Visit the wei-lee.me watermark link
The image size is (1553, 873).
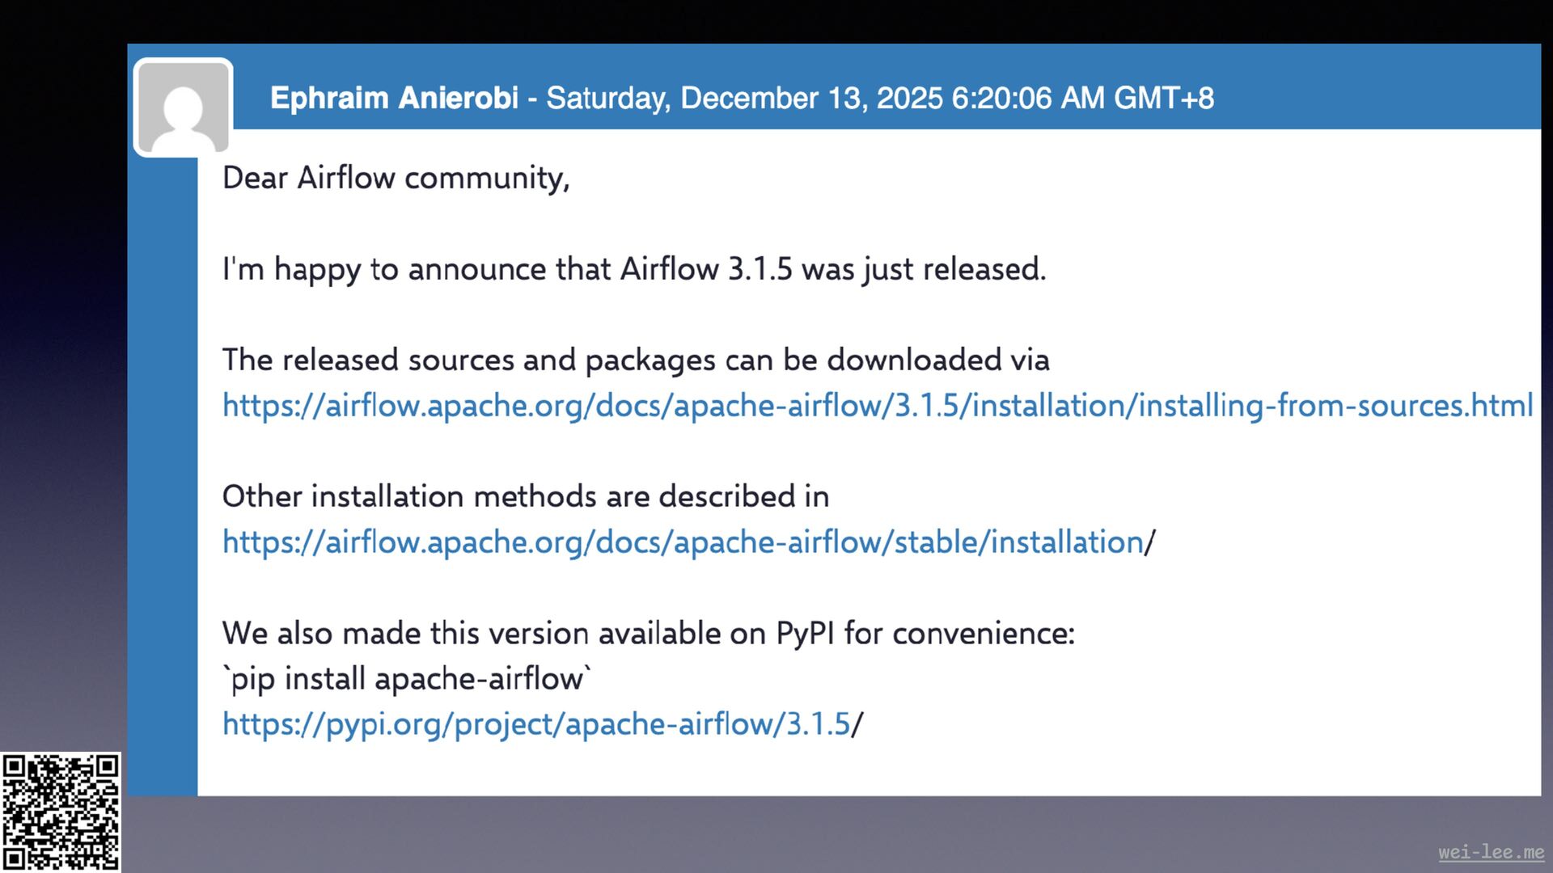point(1491,852)
